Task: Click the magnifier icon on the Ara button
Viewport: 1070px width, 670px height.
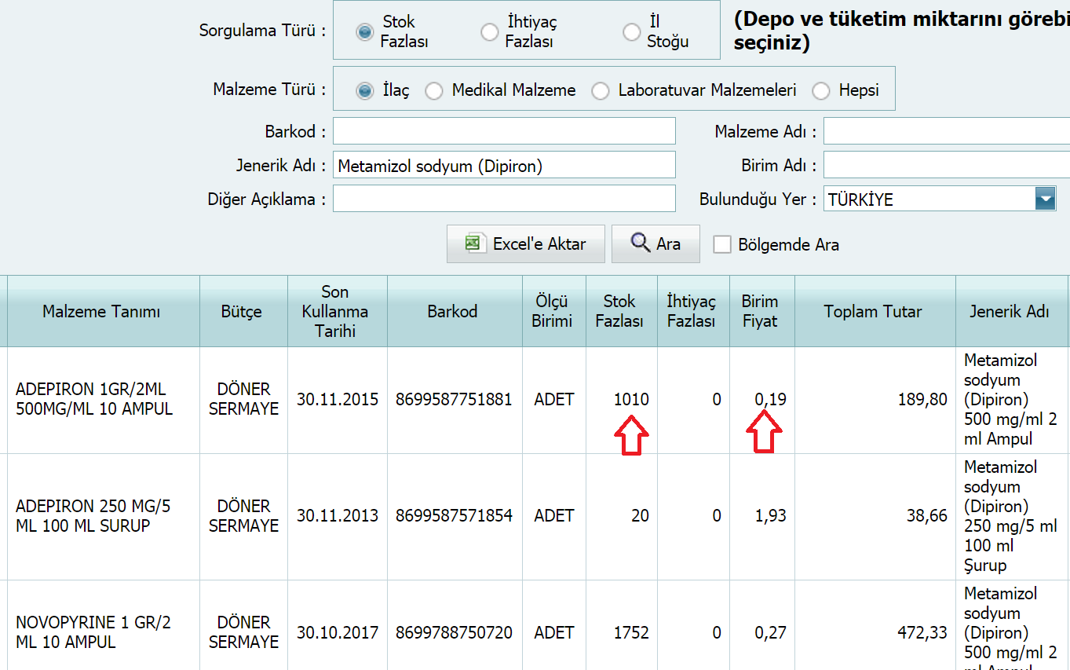Action: point(641,243)
